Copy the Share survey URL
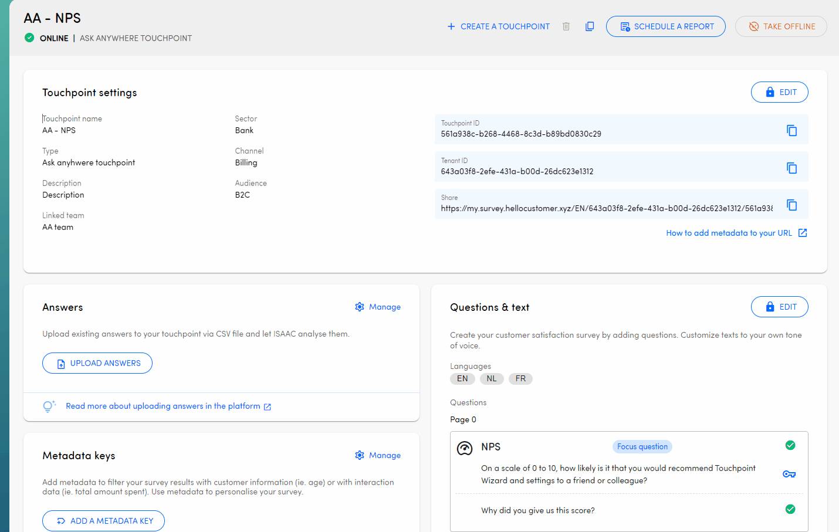This screenshot has height=532, width=839. tap(791, 205)
